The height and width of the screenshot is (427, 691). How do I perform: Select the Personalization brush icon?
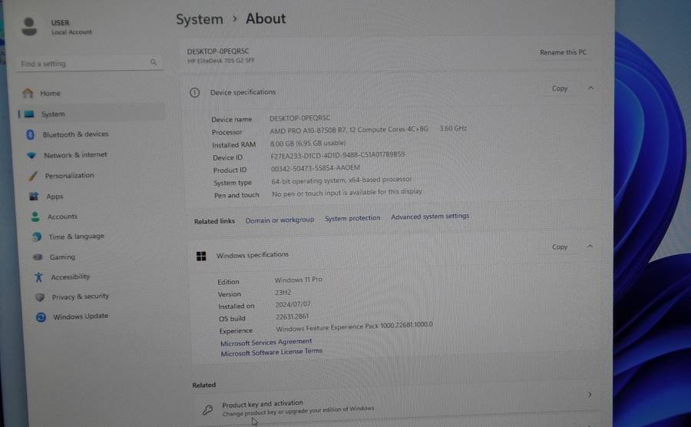(x=32, y=176)
